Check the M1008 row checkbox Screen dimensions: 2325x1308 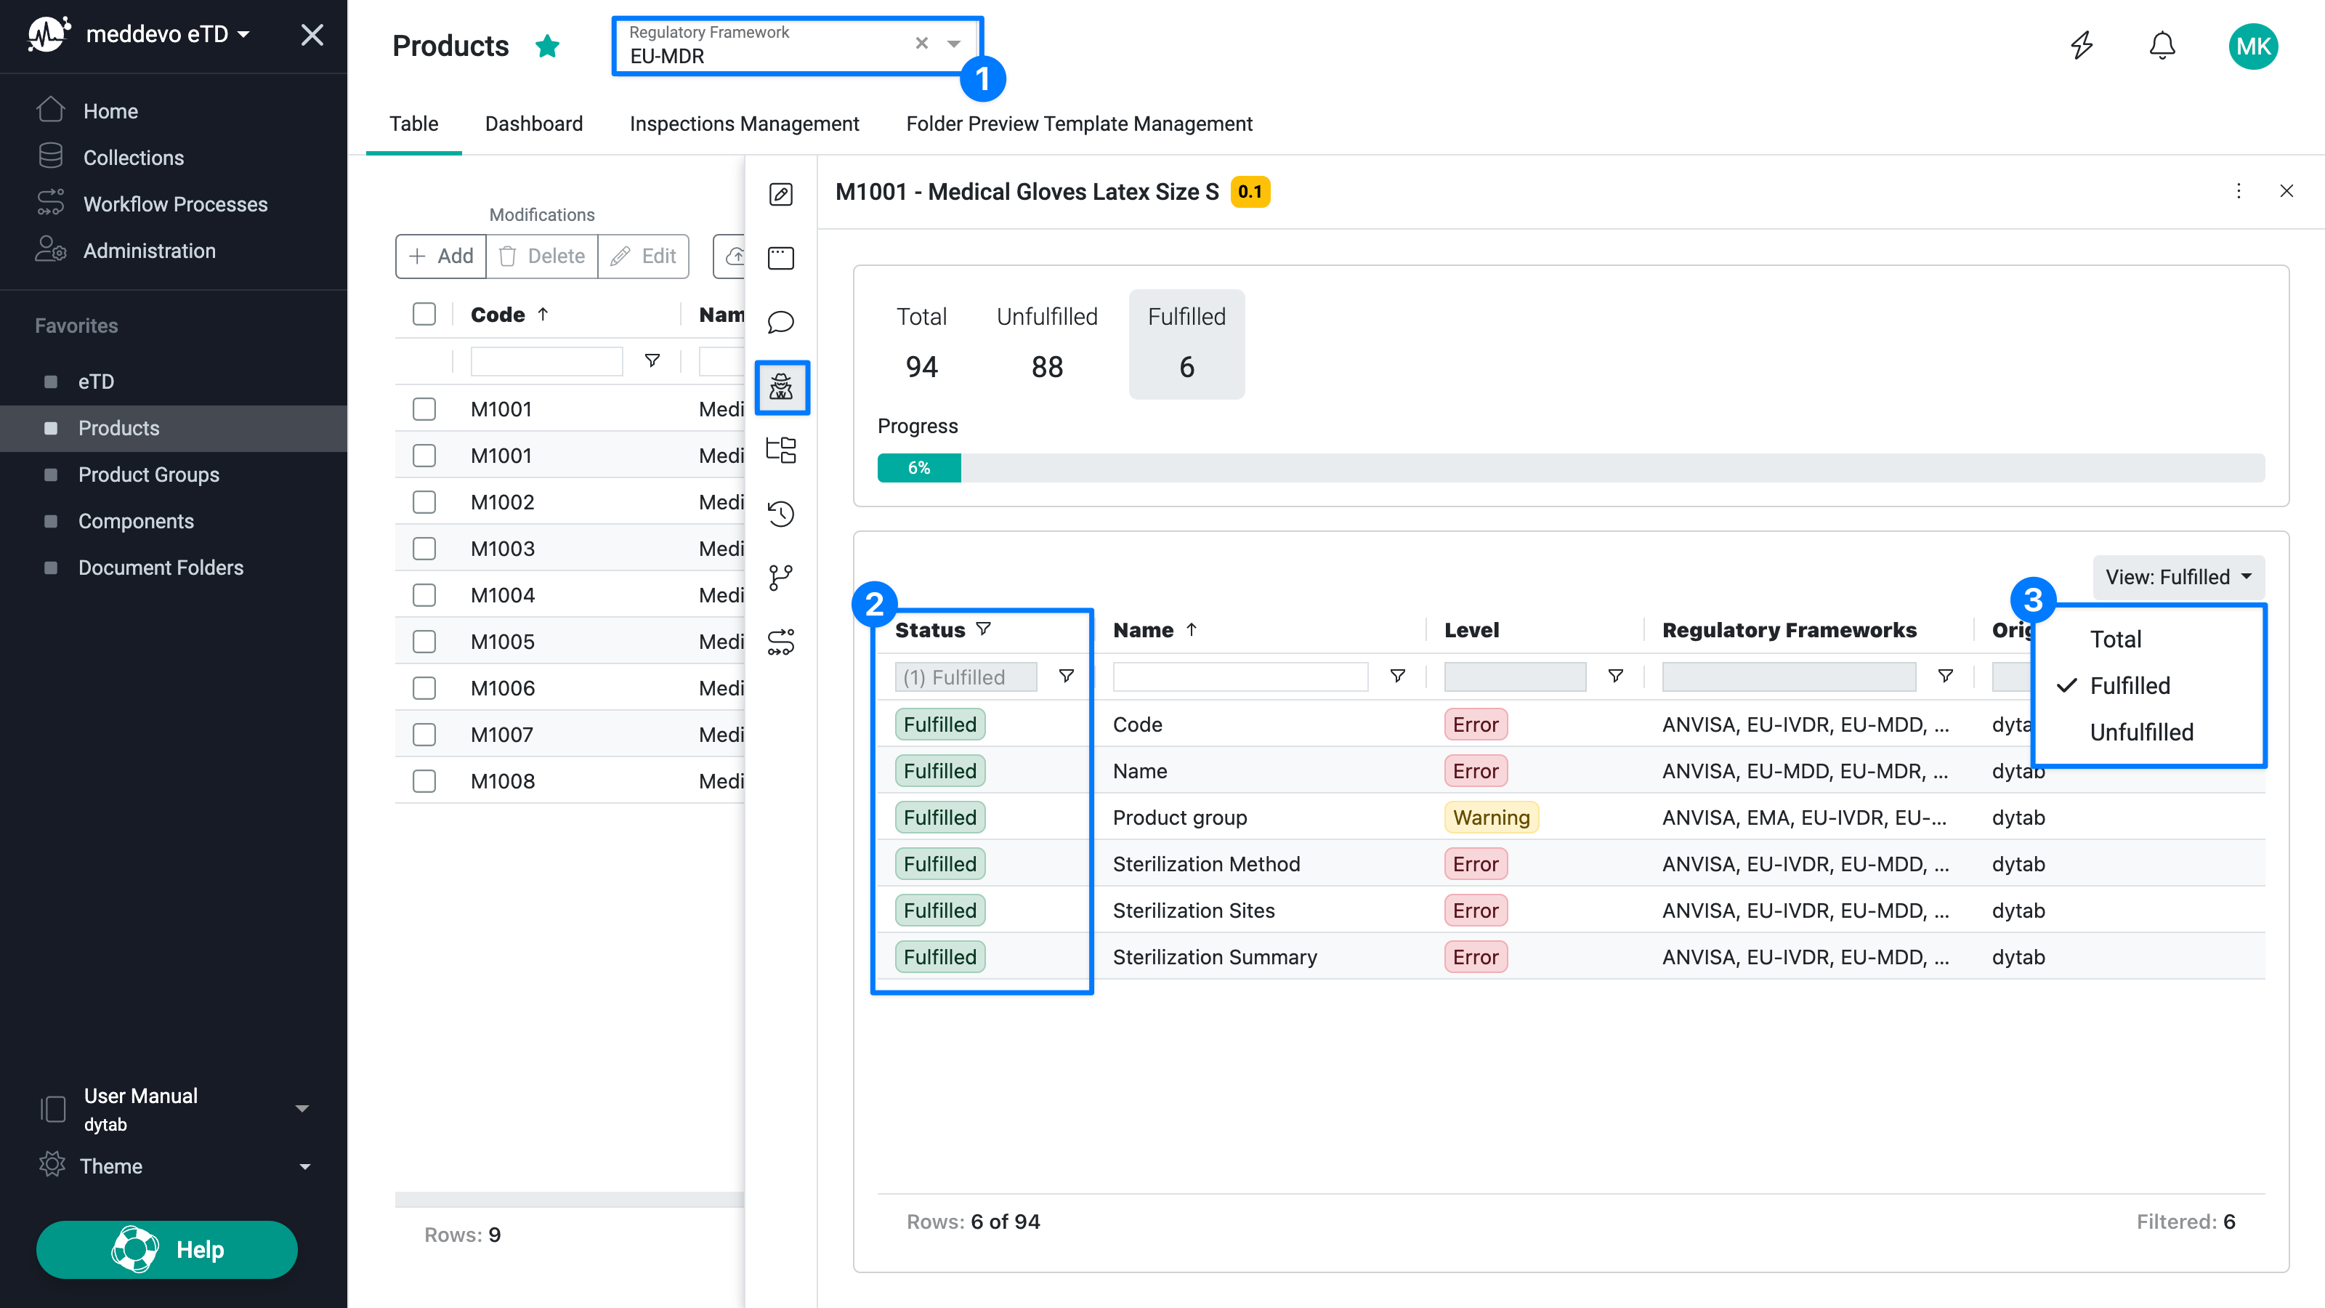pos(424,780)
